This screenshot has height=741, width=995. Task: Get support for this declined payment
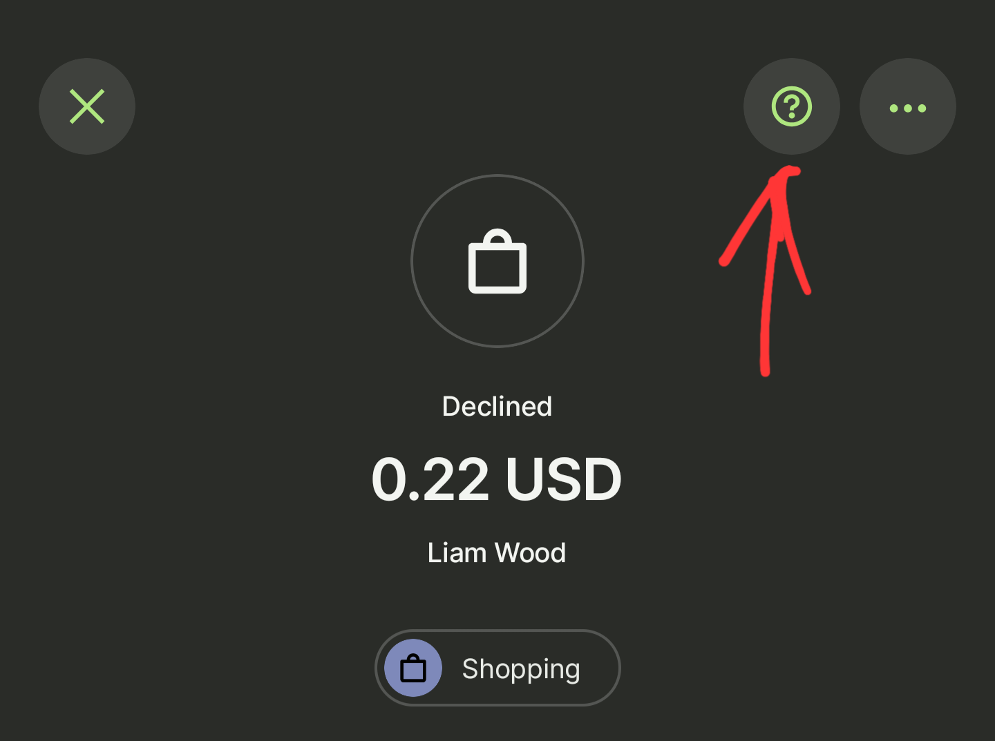coord(791,106)
